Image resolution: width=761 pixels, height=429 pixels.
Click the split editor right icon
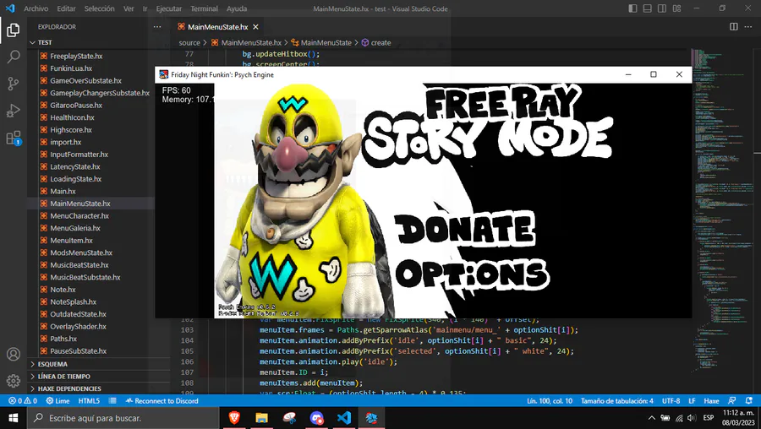pyautogui.click(x=734, y=27)
